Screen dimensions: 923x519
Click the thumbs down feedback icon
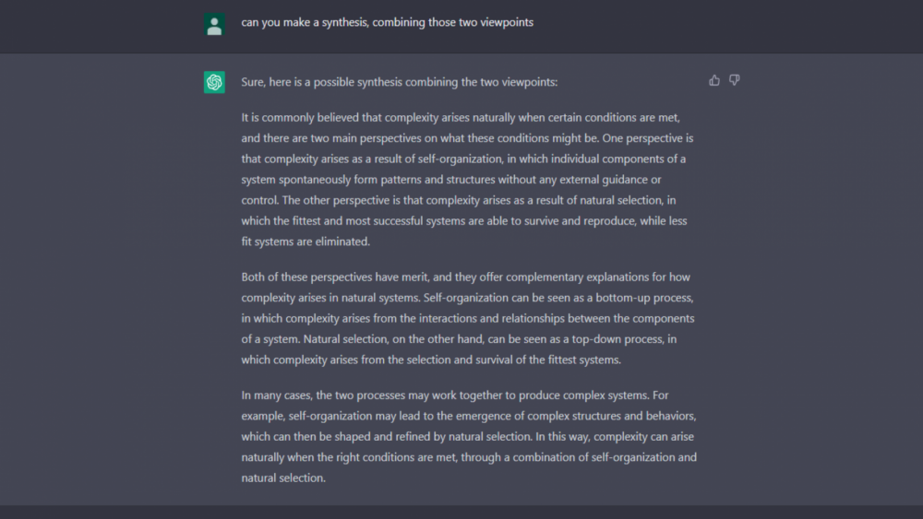point(735,81)
